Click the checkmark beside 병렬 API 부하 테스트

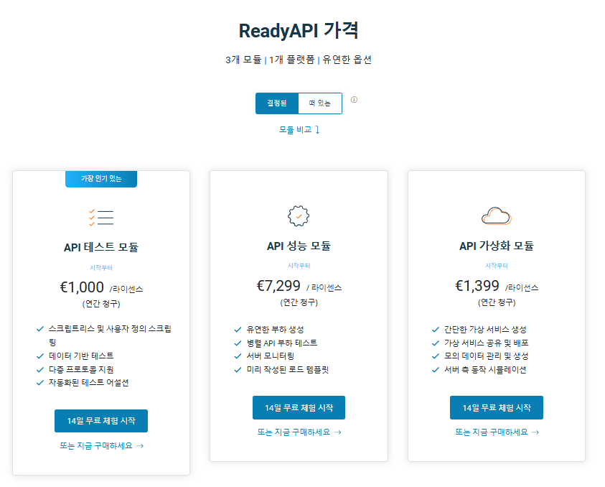[x=238, y=343]
